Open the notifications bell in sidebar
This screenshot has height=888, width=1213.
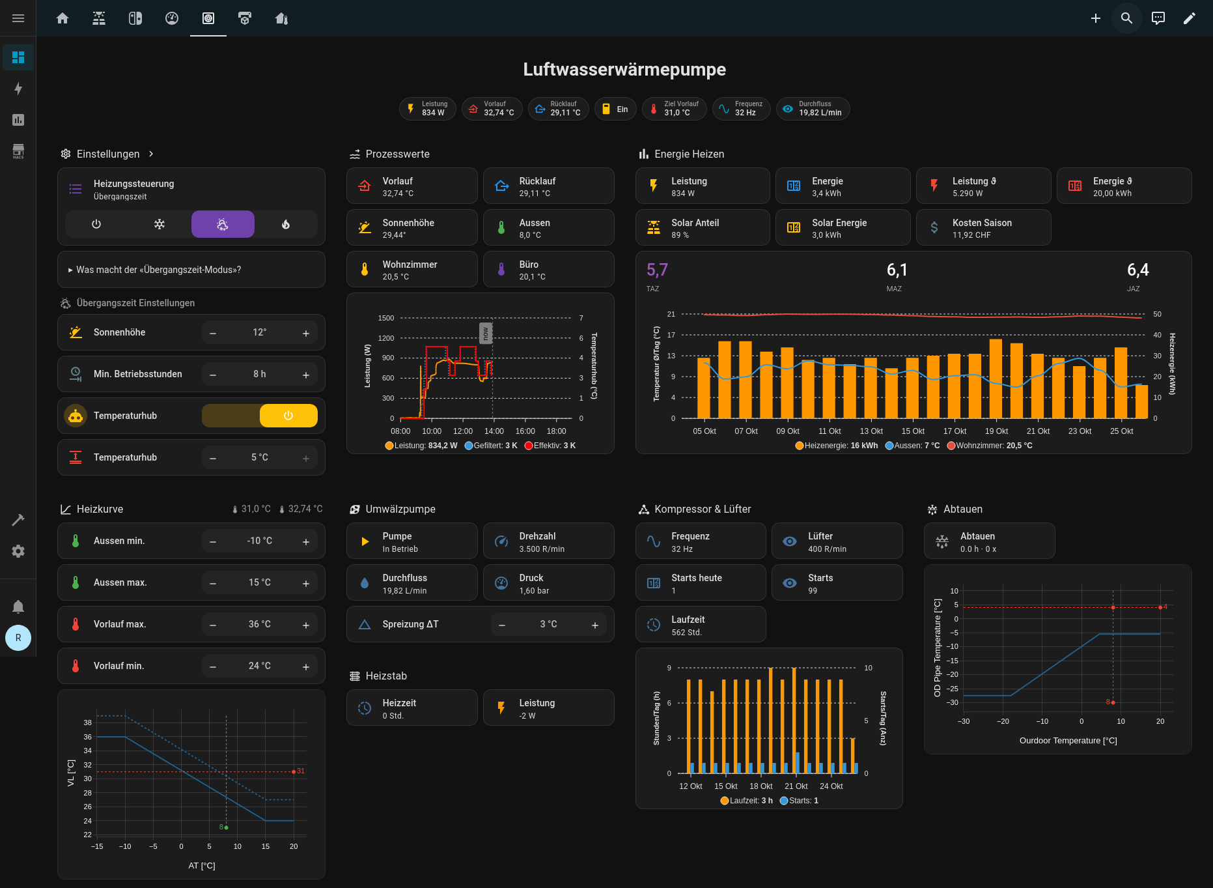[18, 607]
